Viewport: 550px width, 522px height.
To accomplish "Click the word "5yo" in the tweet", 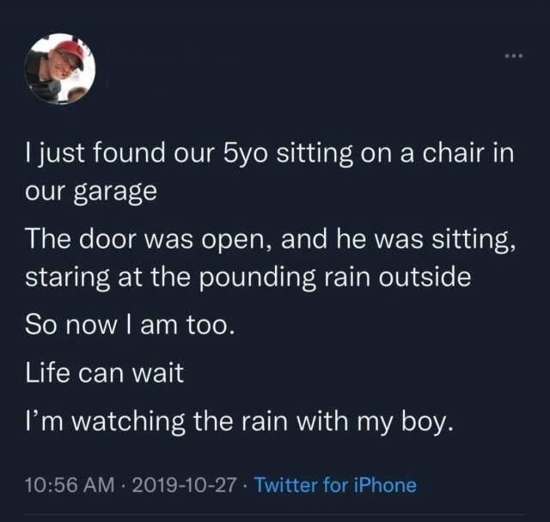I will [x=245, y=154].
